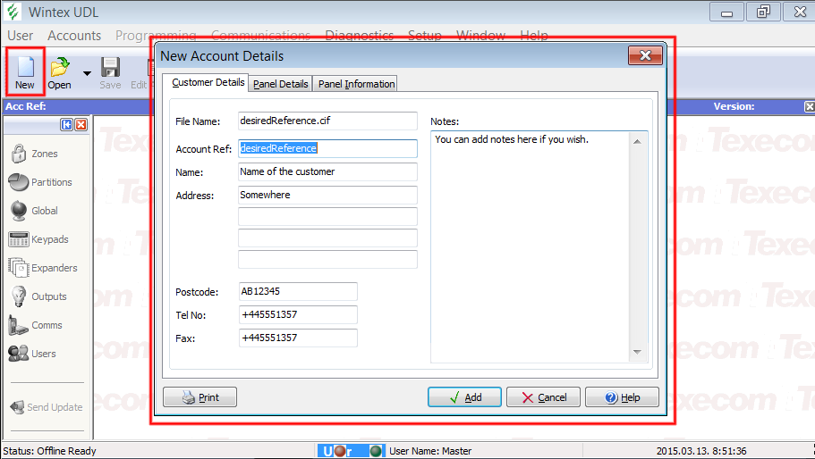The image size is (815, 459).
Task: Open the Expanders sidebar icon
Action: (x=18, y=268)
